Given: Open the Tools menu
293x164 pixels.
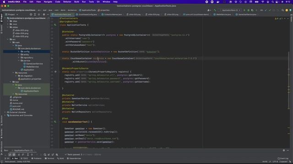Looking at the screenshot, I should (x=91, y=2).
